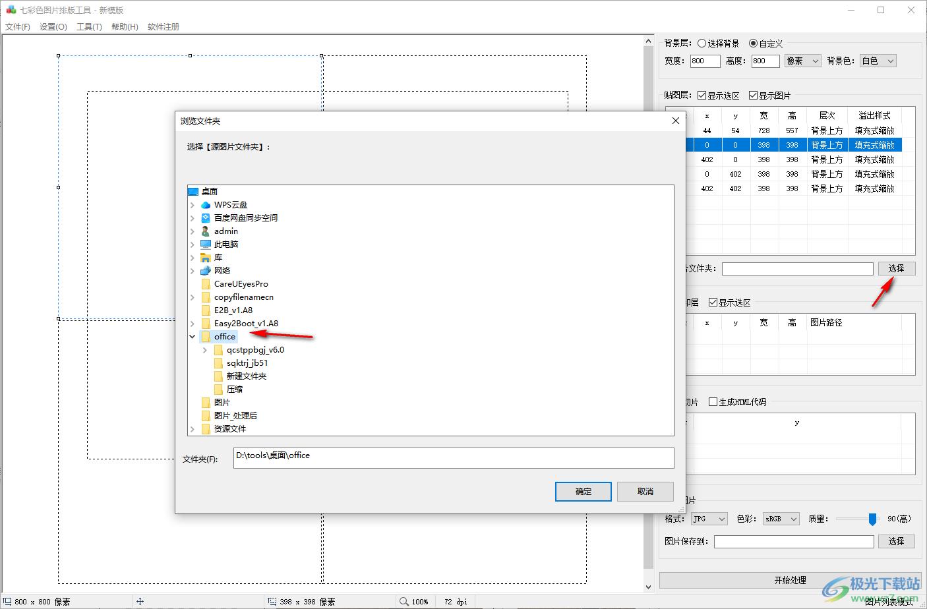This screenshot has height=609, width=927.
Task: Select the 百度网盘同步空间 icon
Action: (206, 218)
